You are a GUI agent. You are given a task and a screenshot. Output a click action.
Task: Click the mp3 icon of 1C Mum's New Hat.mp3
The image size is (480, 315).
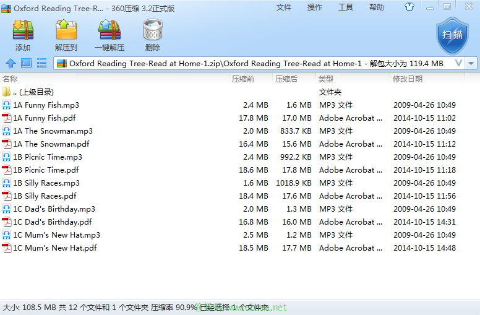[x=6, y=235]
